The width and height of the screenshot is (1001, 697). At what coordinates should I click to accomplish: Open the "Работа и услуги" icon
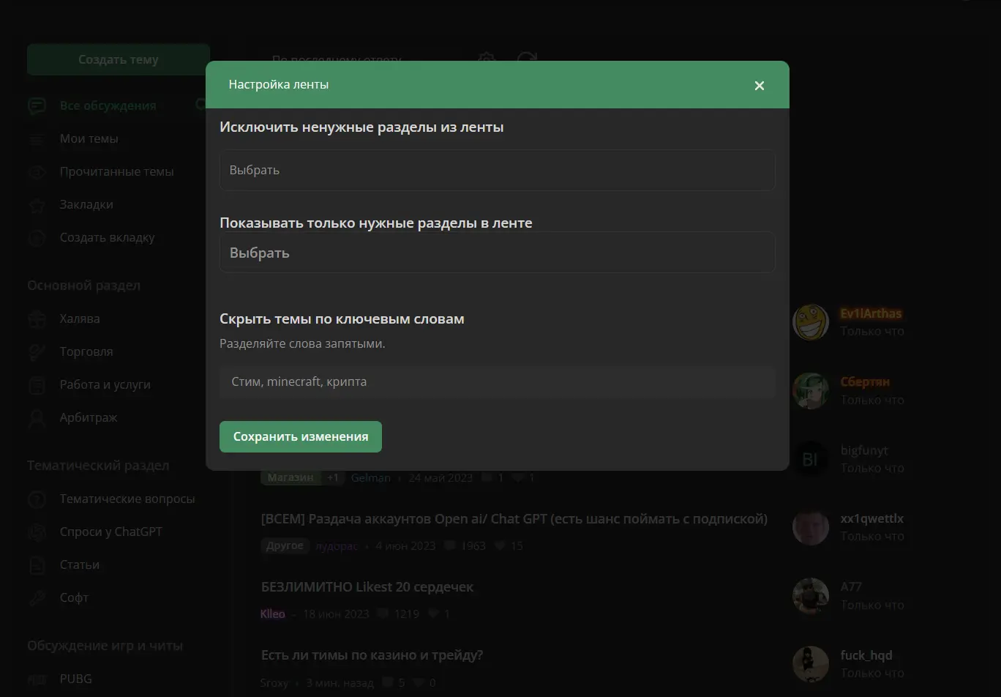(37, 385)
